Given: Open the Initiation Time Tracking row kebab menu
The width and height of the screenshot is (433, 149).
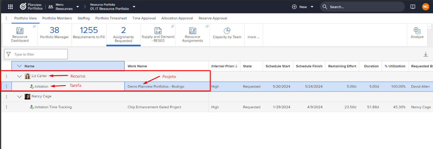Looking at the screenshot, I should pos(6,107).
